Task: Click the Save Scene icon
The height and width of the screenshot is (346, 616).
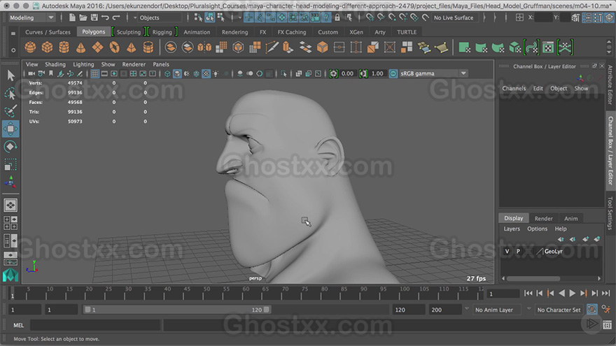Action: click(94, 17)
